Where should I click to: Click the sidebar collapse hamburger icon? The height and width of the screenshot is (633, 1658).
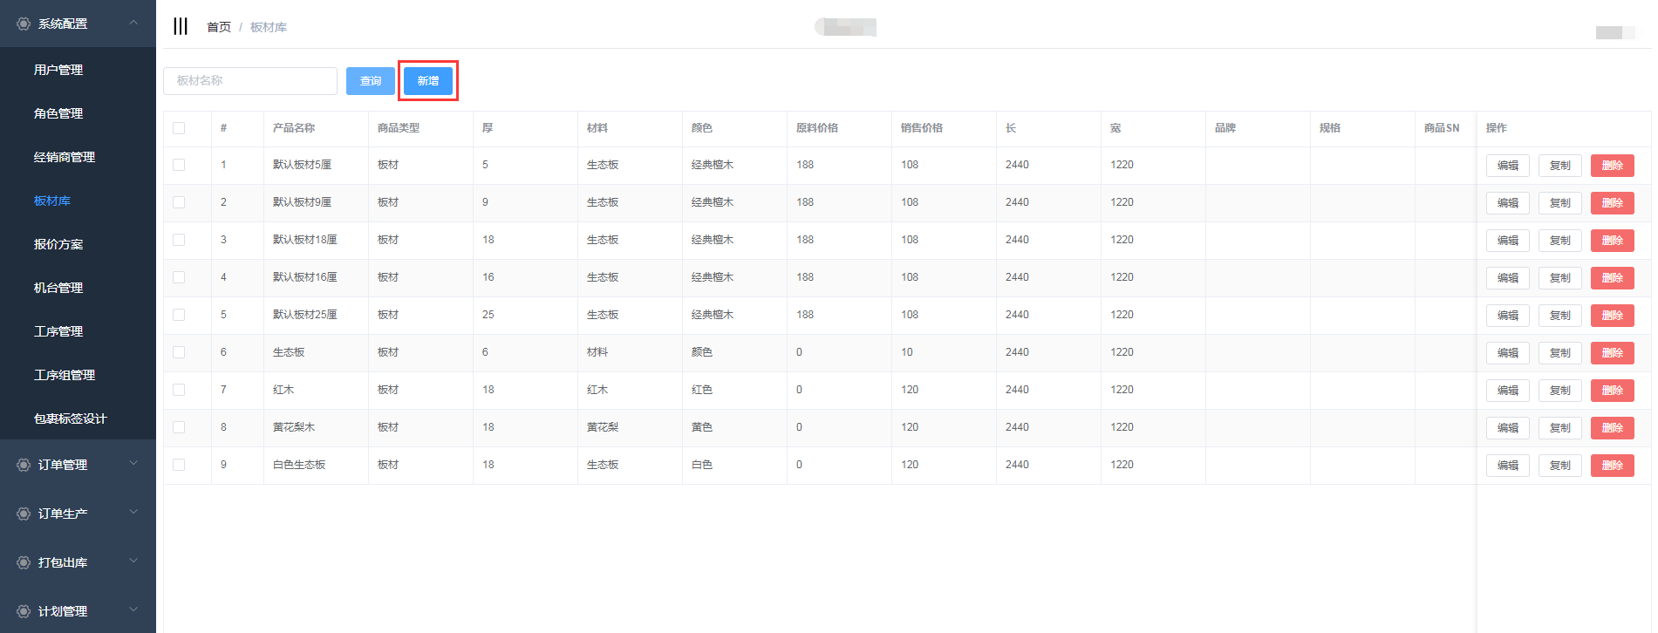[x=181, y=26]
